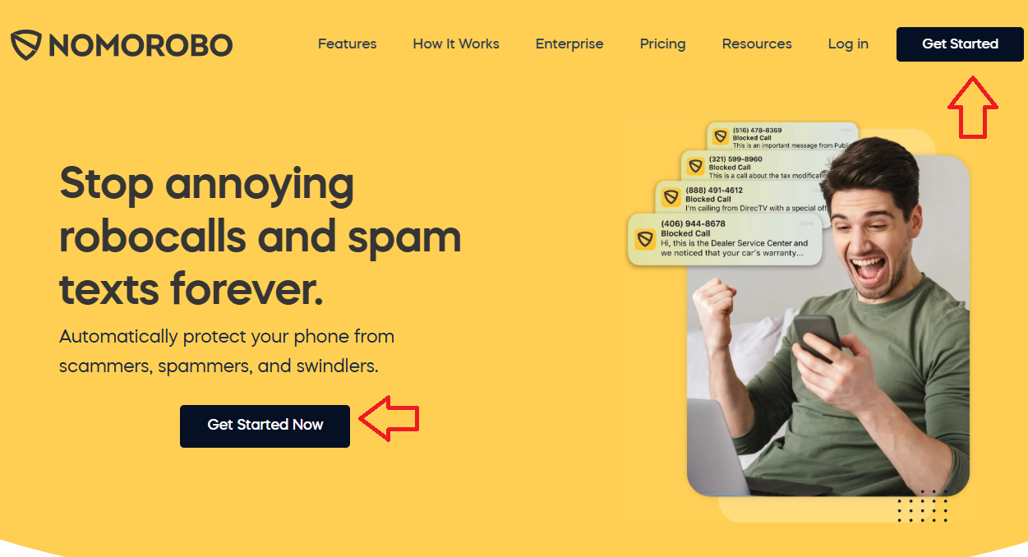Click the shield icon on the (888) 491-4612 notification
Image resolution: width=1028 pixels, height=557 pixels.
coord(671,197)
